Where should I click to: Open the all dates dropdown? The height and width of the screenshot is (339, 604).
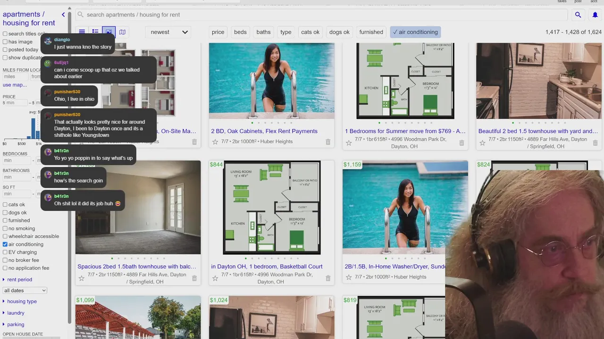tap(25, 291)
